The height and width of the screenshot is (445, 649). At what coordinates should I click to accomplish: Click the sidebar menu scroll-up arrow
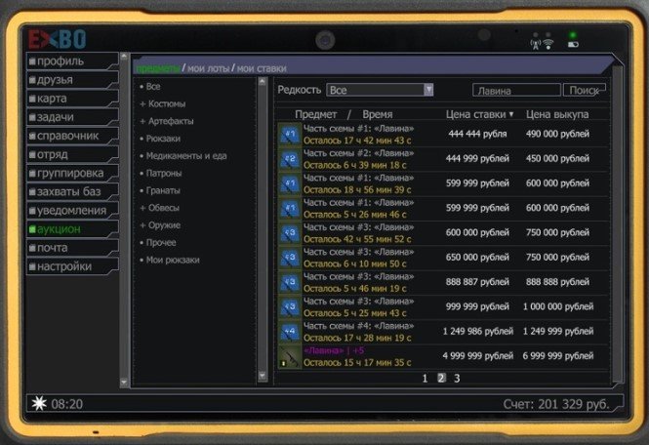click(x=124, y=56)
